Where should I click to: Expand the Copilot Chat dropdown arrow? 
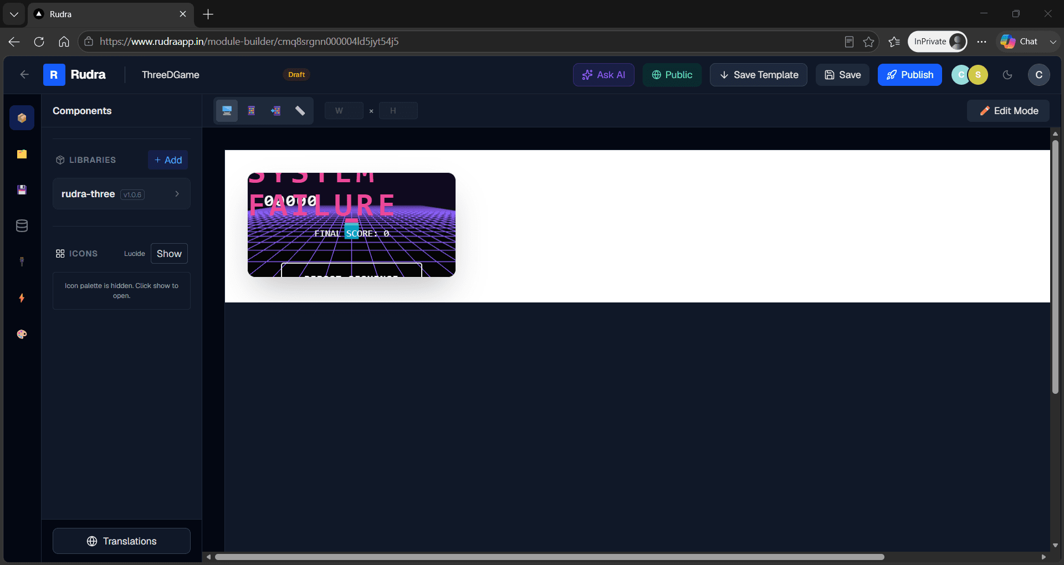[x=1053, y=42]
